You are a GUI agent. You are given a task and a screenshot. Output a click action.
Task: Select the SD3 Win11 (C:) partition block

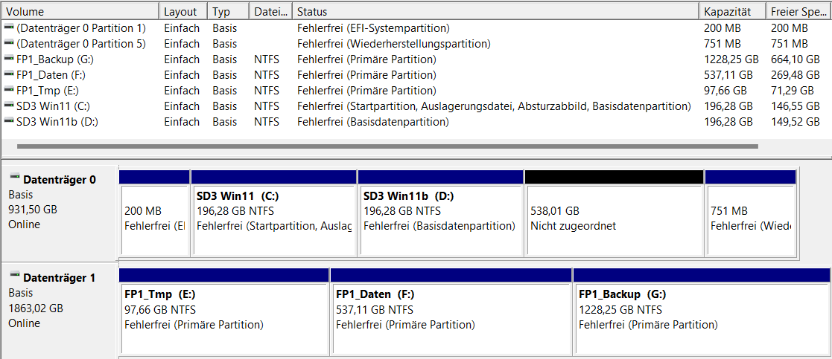[x=273, y=219]
